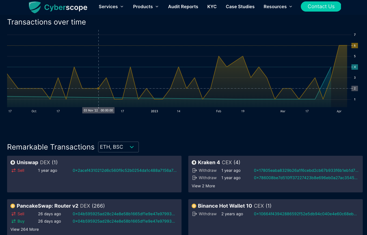Open the ETH, BSC network selector
Image resolution: width=367 pixels, height=235 pixels.
pos(118,147)
